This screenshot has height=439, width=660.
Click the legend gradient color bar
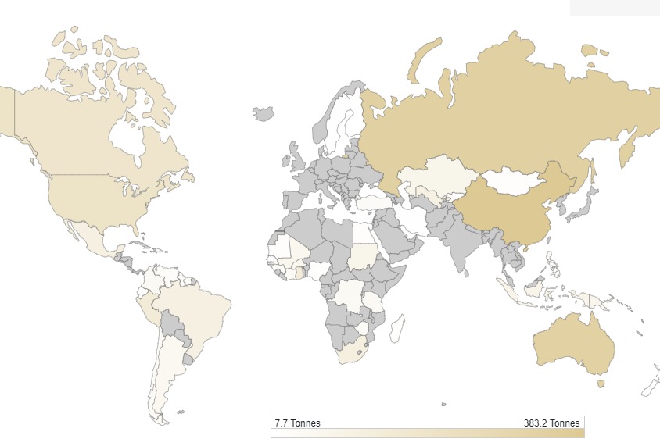pos(427,433)
